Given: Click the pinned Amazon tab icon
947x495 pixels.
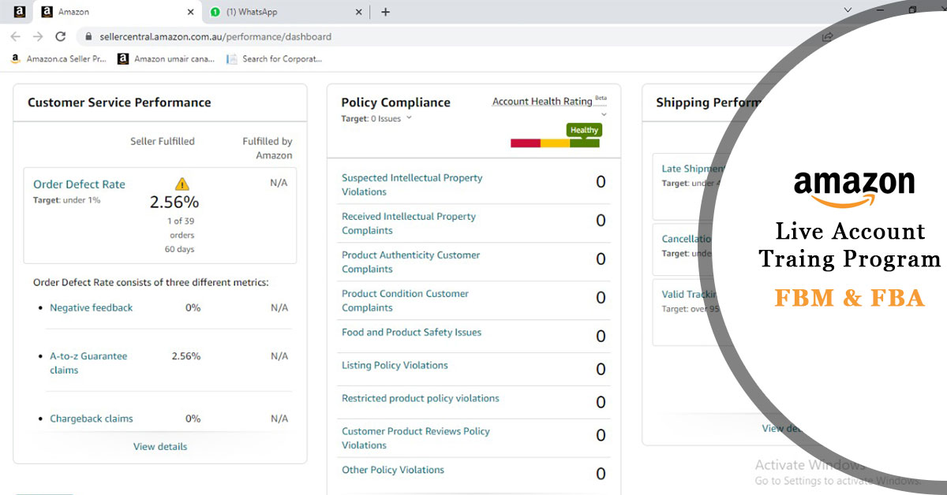Looking at the screenshot, I should (20, 12).
